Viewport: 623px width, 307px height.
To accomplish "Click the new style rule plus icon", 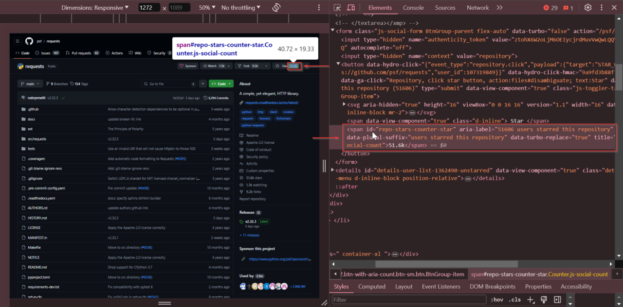I will 531,300.
